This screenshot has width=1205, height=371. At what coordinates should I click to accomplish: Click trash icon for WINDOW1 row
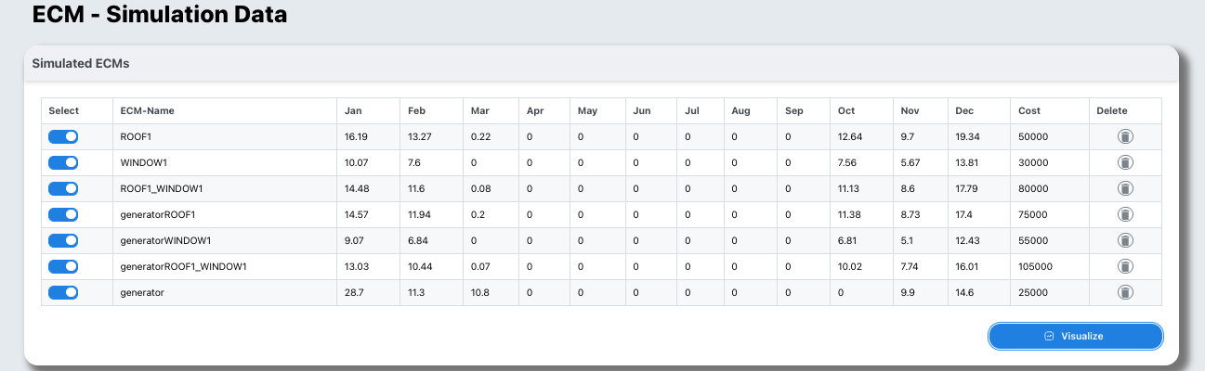pos(1124,162)
